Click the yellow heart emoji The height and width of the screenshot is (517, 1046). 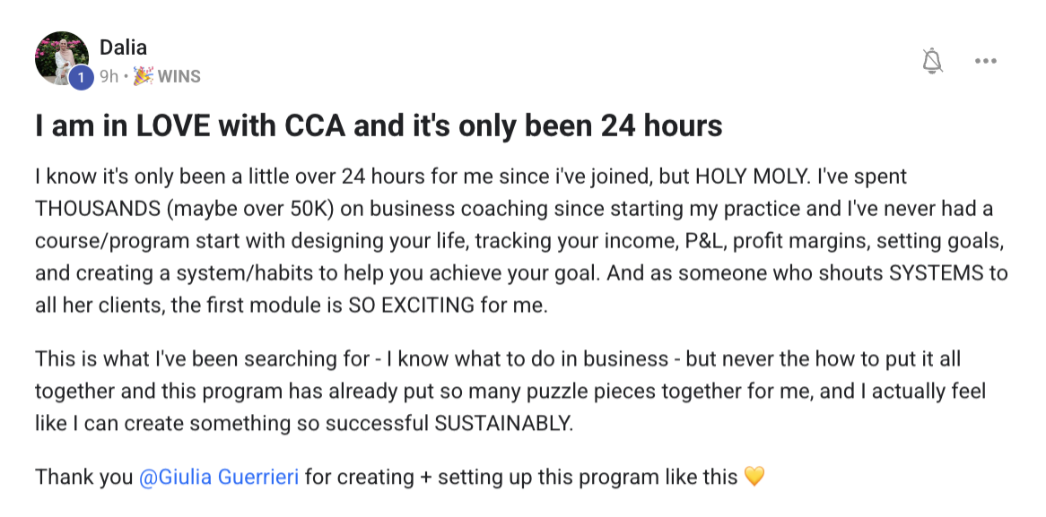pos(754,478)
